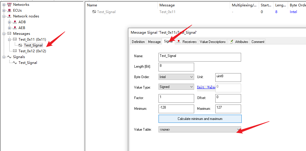The image size is (306, 151).
Task: Click the Multiplexing column header
Action: coord(244,5)
